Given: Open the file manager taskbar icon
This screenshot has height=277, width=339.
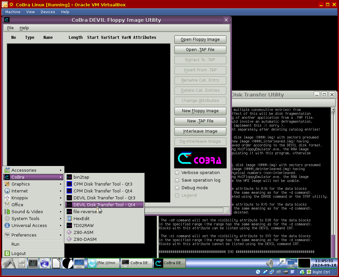Looking at the screenshot, I should tap(22, 263).
